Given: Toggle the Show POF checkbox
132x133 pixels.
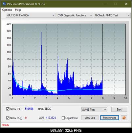Looking at the screenshot, I should [8, 118].
